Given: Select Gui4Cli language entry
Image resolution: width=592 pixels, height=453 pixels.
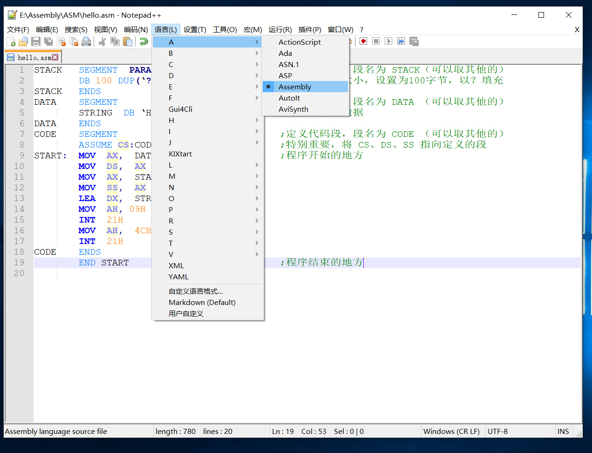Looking at the screenshot, I should (x=208, y=109).
